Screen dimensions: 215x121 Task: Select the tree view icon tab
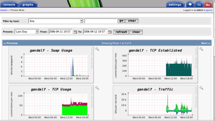click(x=190, y=4)
